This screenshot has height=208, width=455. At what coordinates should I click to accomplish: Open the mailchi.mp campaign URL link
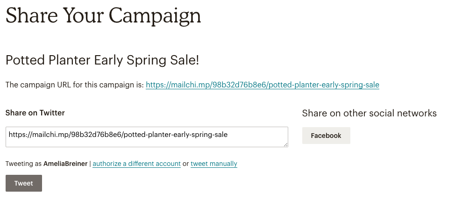[x=262, y=85]
